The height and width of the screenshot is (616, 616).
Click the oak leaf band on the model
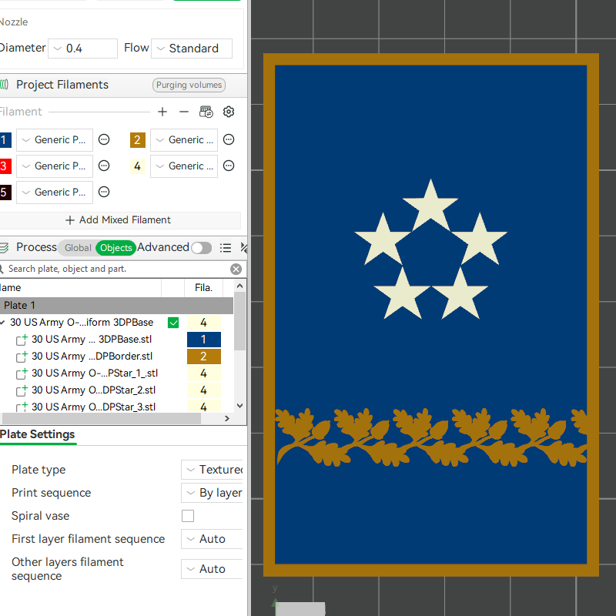431,437
